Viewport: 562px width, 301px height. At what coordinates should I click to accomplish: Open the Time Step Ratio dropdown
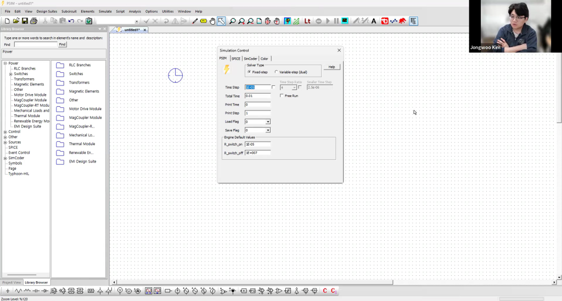pos(294,88)
